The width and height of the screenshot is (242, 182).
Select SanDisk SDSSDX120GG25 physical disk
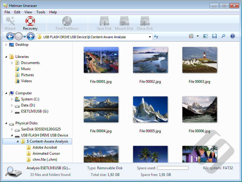41,129
